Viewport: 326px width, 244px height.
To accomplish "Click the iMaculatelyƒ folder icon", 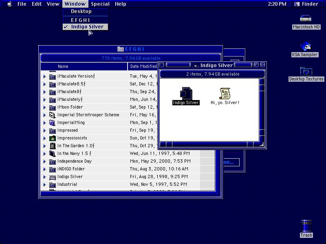I will 53,100.
